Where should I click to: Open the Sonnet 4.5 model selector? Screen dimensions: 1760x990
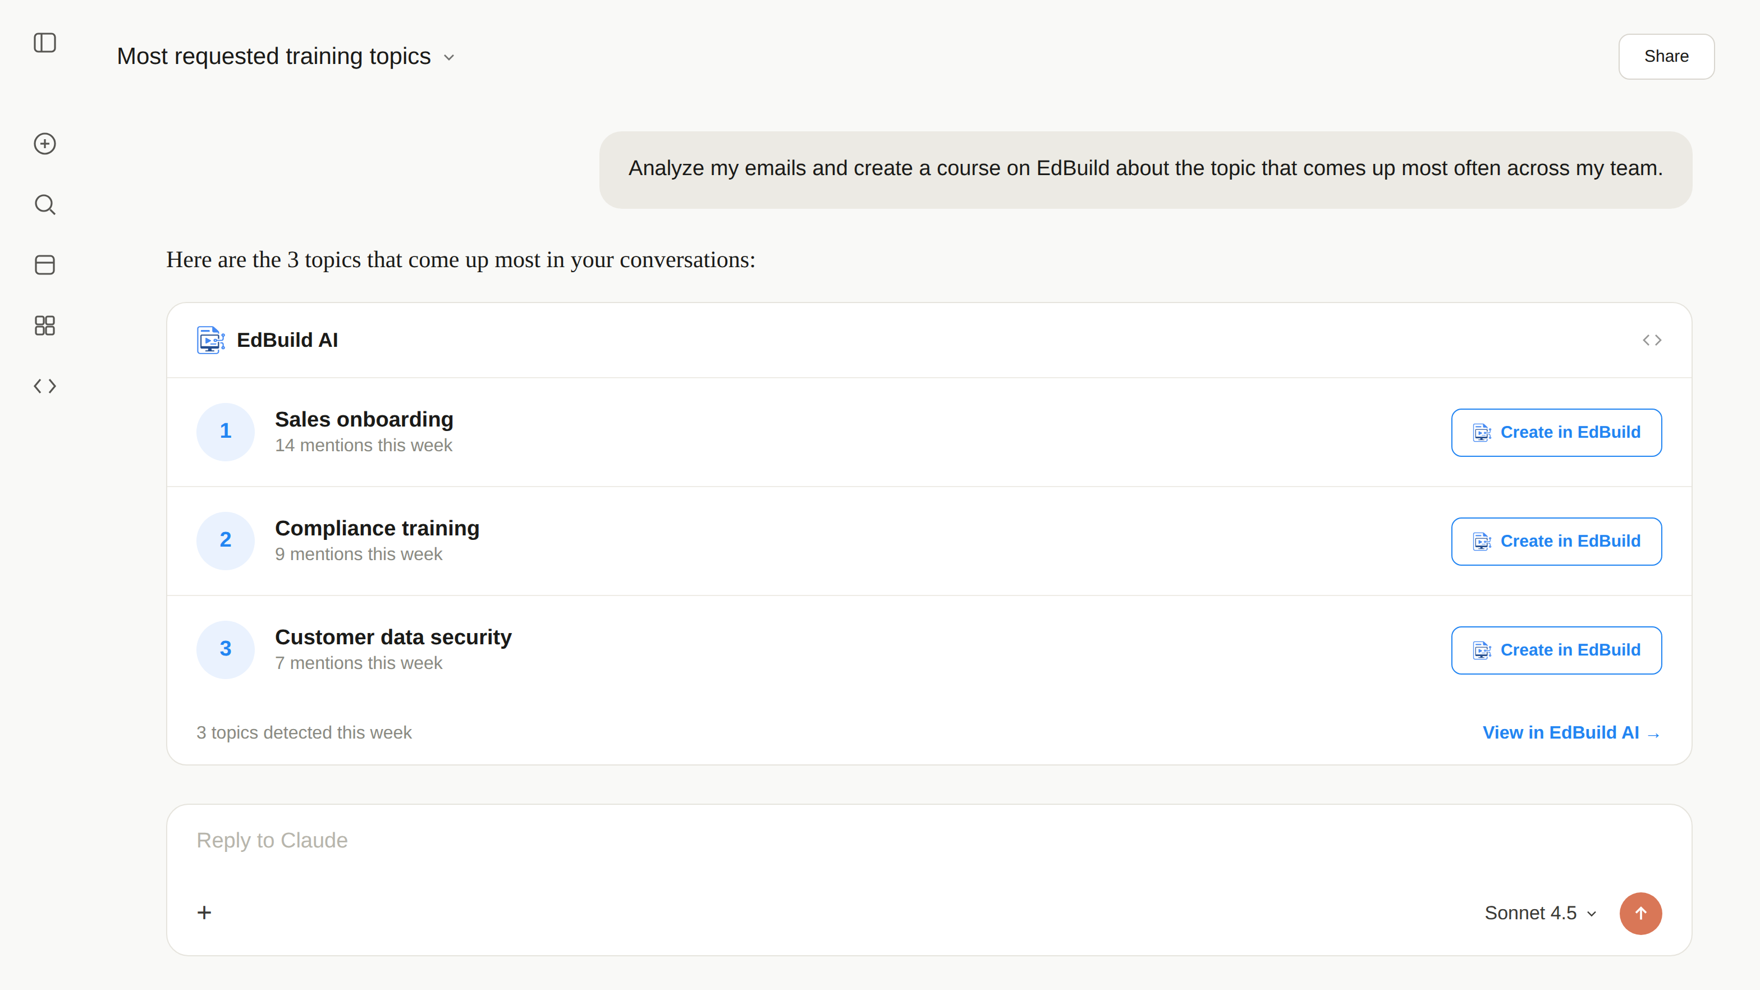[x=1540, y=914]
